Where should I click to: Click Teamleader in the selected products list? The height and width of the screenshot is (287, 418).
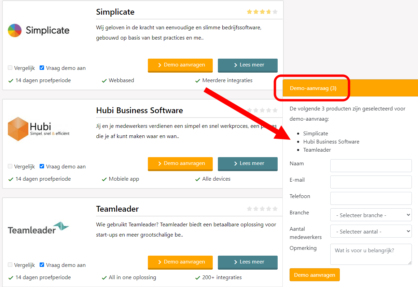[317, 150]
